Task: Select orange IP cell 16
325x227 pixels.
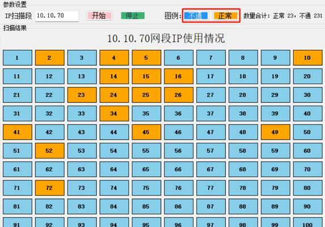Action: point(179,76)
